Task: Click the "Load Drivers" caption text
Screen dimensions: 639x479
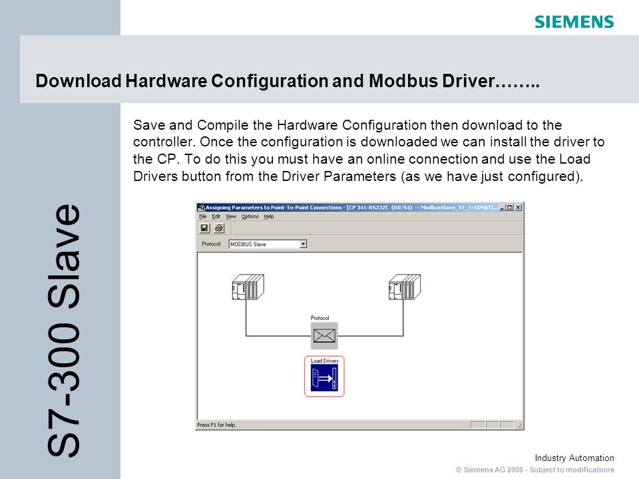Action: point(324,361)
